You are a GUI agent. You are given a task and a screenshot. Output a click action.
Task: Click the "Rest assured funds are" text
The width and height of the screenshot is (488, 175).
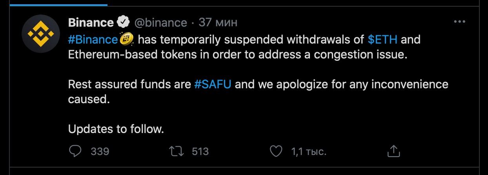point(129,84)
